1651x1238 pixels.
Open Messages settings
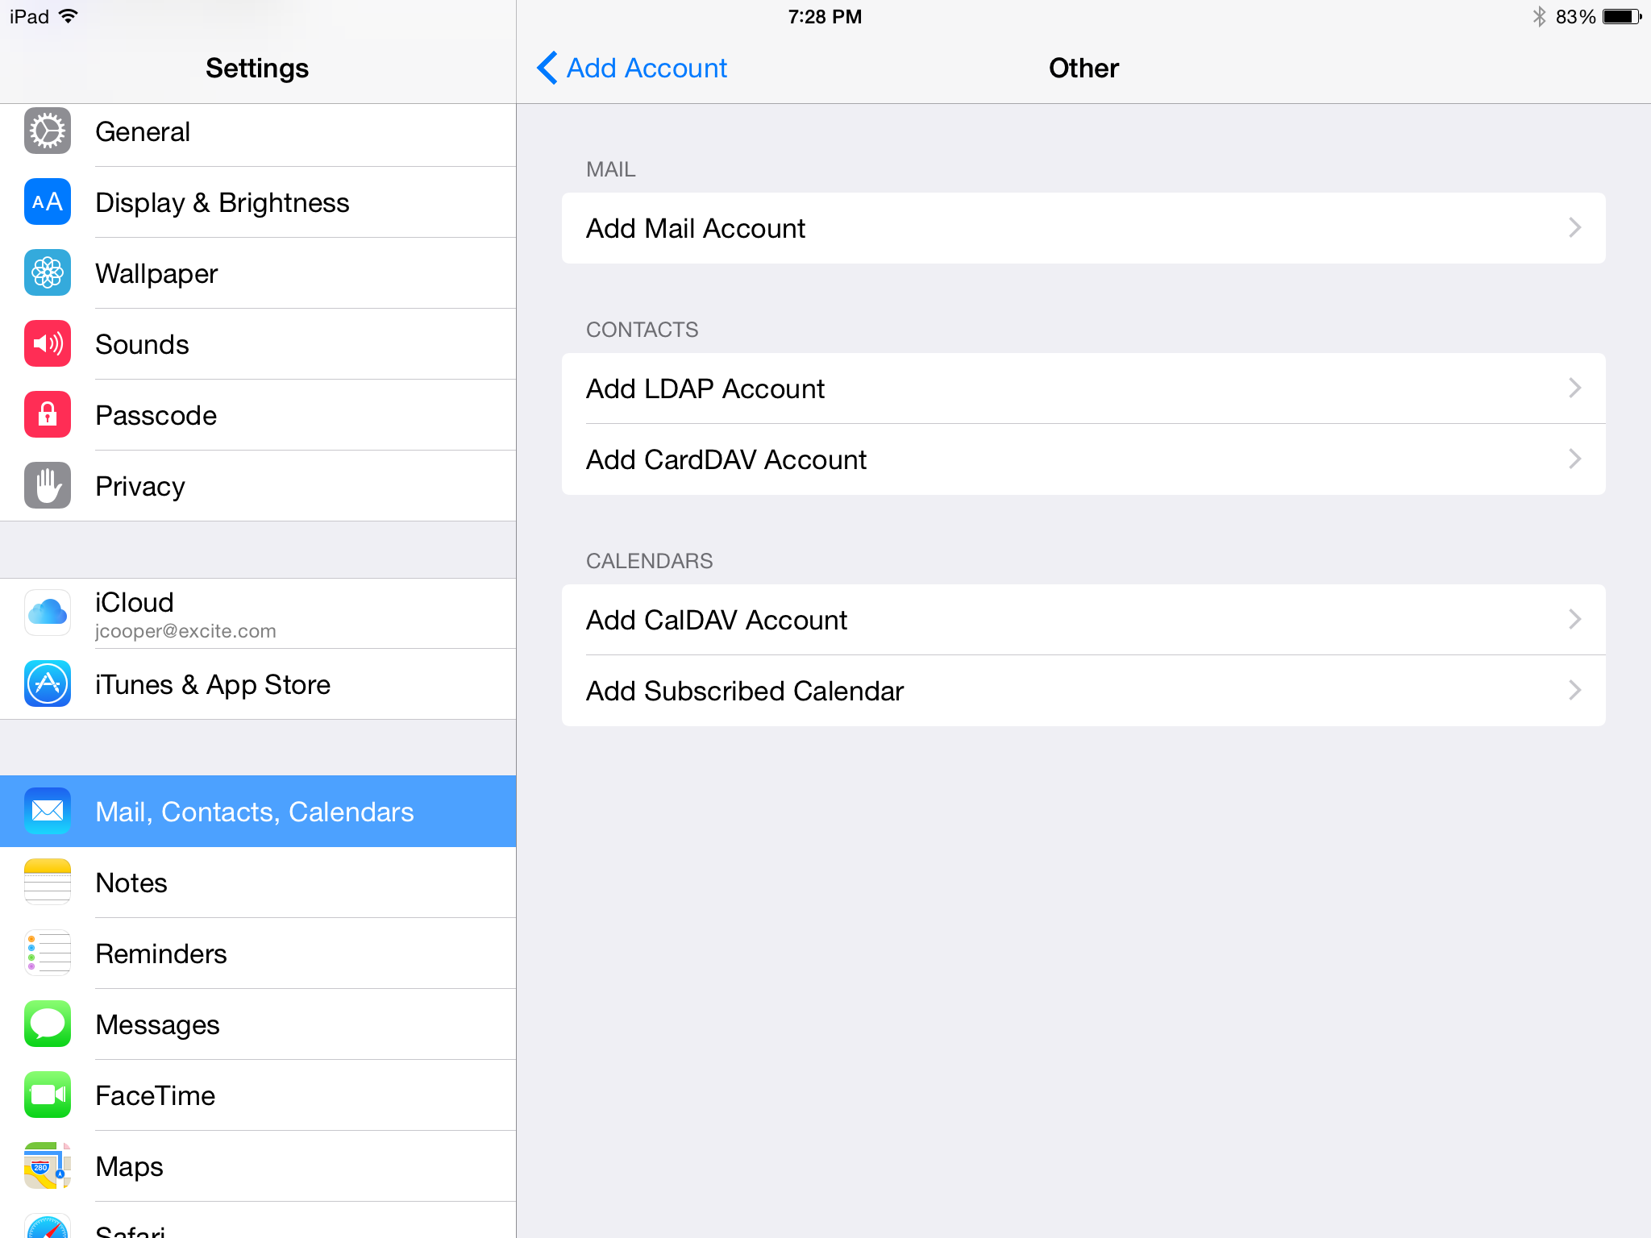[x=258, y=1024]
